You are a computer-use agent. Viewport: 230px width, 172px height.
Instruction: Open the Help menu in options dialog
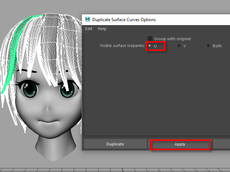[102, 29]
